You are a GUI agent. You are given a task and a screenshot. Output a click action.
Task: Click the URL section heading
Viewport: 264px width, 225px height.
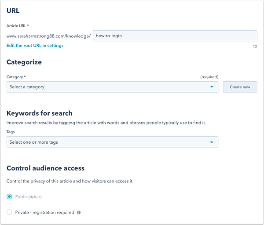click(13, 11)
